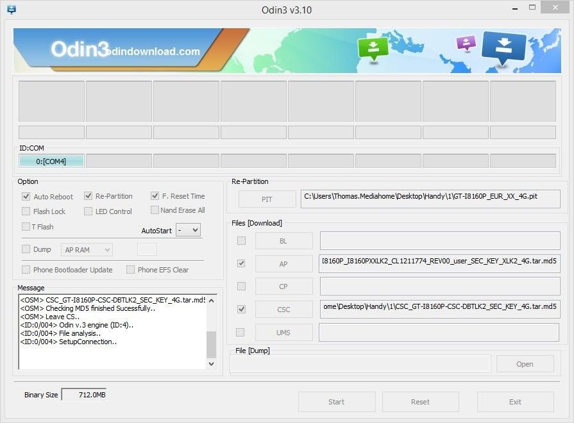
Task: Enable the LED Control checkbox
Action: click(x=88, y=211)
